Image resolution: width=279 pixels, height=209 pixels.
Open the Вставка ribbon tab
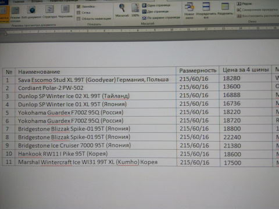point(37,1)
